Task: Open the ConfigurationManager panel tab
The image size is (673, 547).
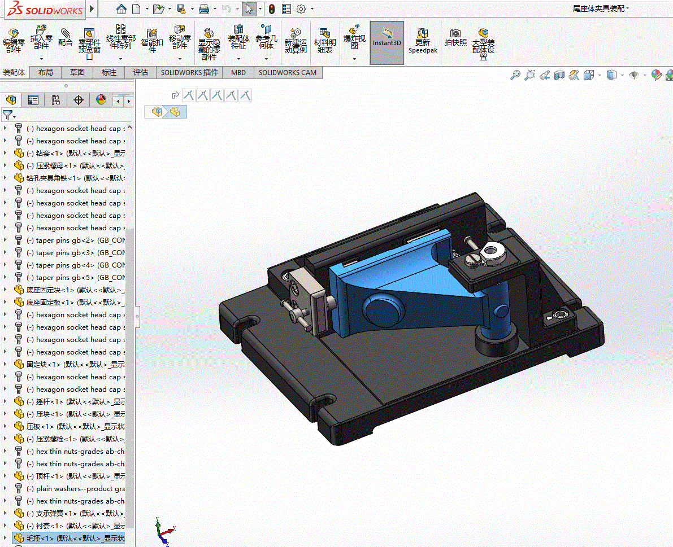Action: [x=56, y=100]
